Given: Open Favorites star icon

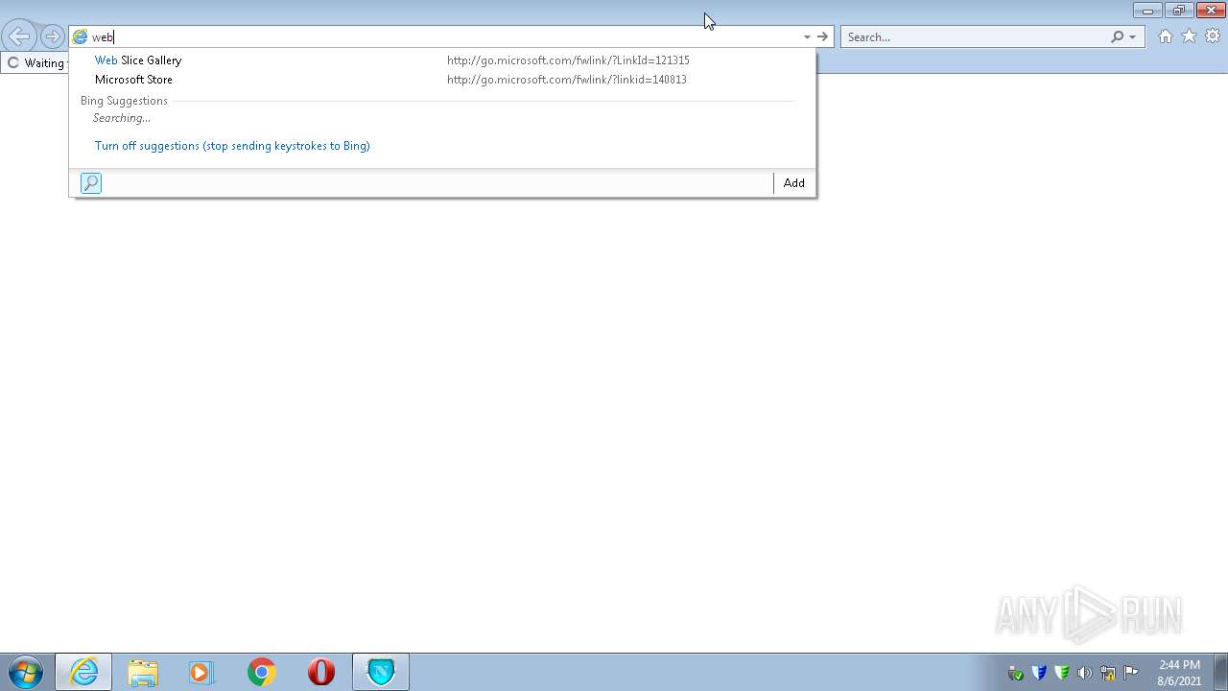Looking at the screenshot, I should (x=1189, y=36).
